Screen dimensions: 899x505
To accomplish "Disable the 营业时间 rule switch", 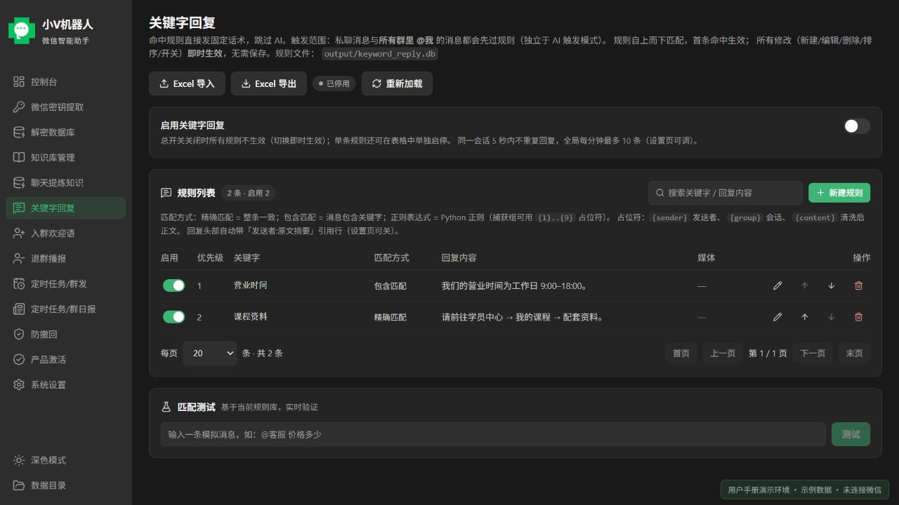I will point(173,285).
